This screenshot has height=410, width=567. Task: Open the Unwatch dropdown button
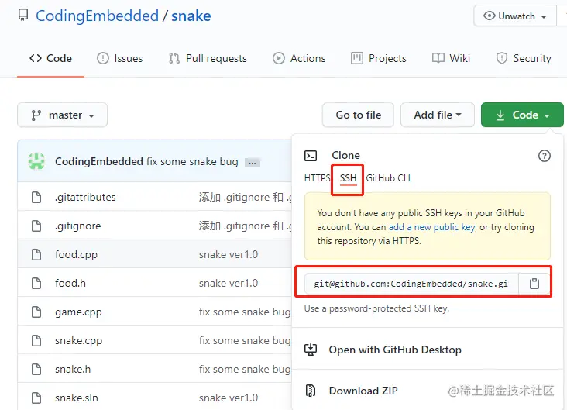tap(515, 16)
